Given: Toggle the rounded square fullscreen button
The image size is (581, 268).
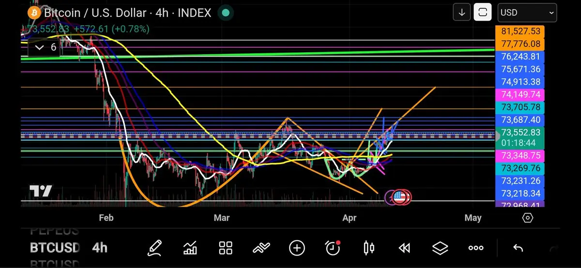Looking at the screenshot, I should pyautogui.click(x=482, y=13).
